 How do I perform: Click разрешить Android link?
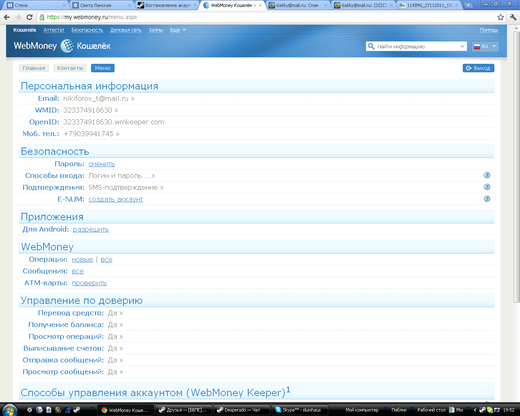91,230
